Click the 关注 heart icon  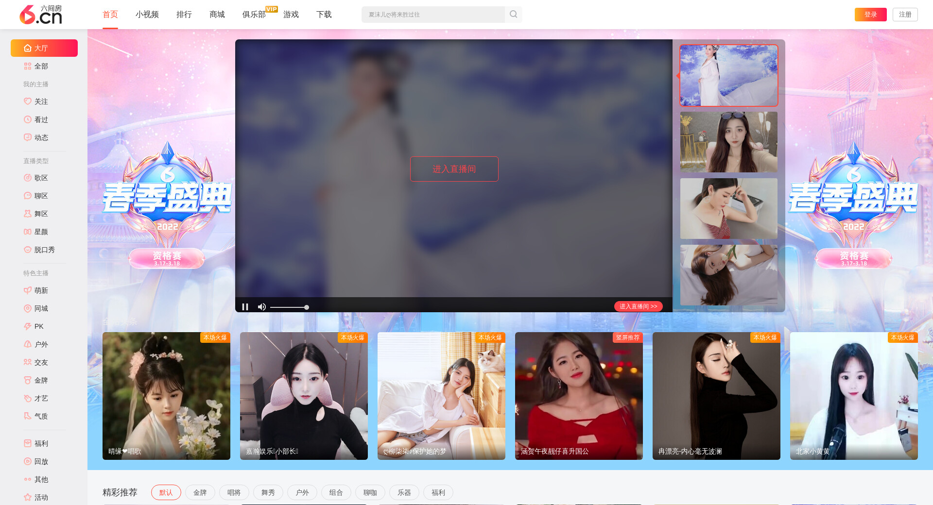[x=28, y=101]
